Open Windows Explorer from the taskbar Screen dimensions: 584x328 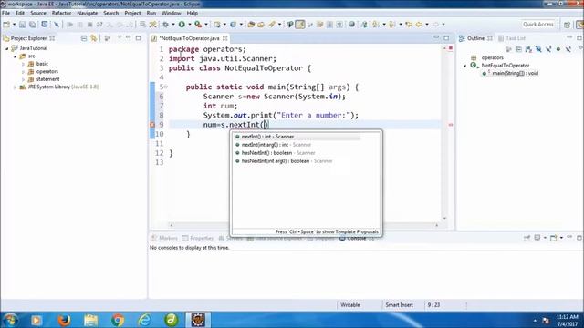(91, 320)
